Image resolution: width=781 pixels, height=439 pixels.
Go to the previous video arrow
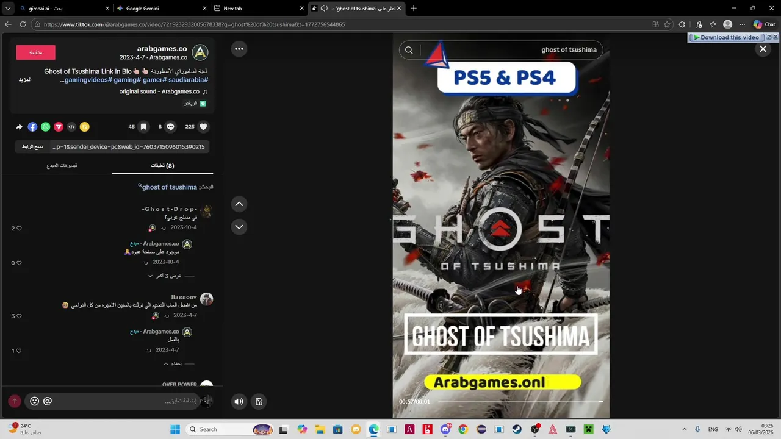[239, 204]
